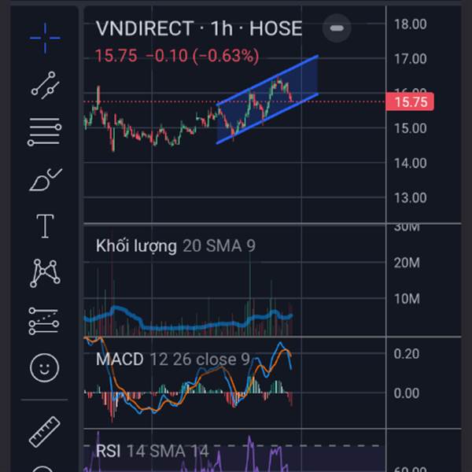Viewport: 472px width, 472px height.
Task: Click the thick blue volume SMA line
Action: pos(186,326)
